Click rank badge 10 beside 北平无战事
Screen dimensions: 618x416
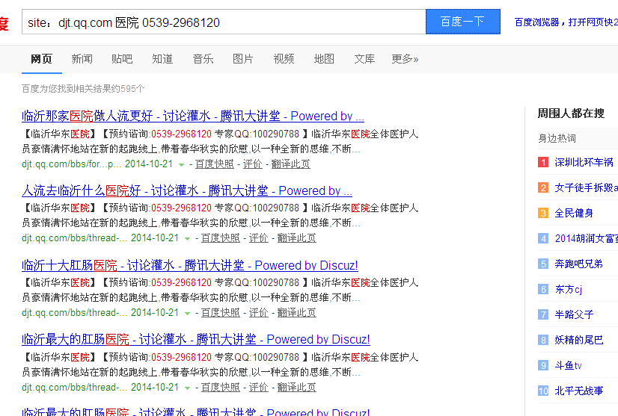click(543, 391)
